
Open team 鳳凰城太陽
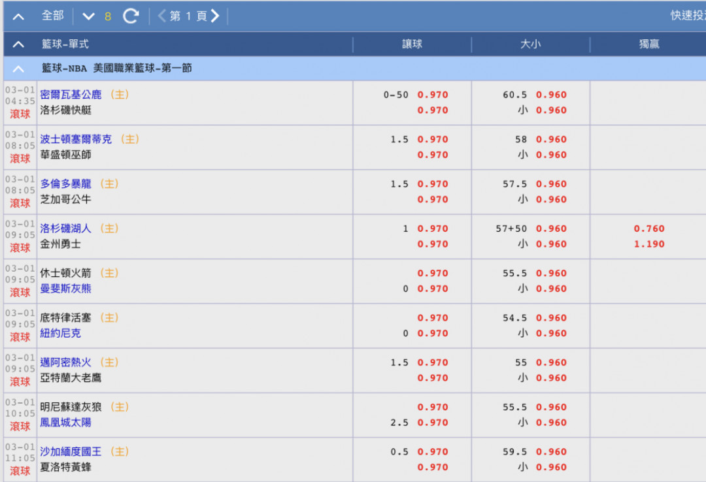(x=66, y=423)
